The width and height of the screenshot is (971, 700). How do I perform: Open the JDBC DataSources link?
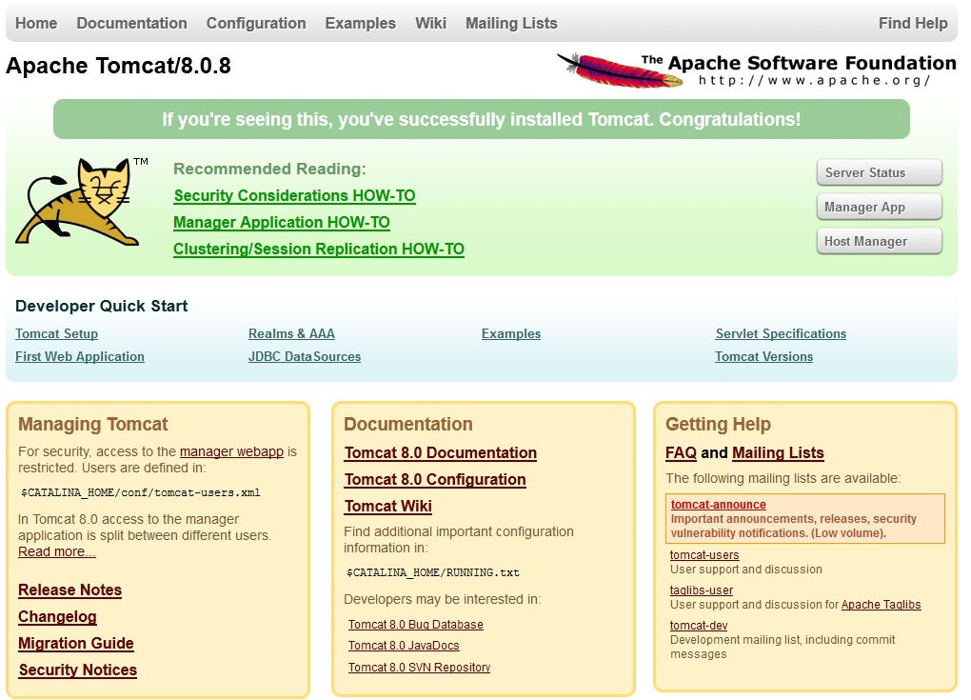[305, 357]
